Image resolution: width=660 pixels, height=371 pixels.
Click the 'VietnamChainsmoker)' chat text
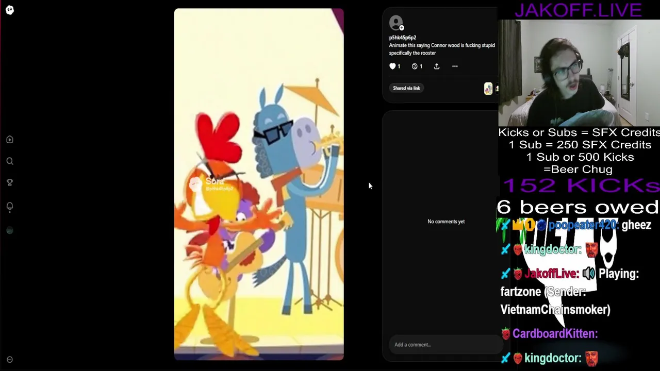(555, 310)
